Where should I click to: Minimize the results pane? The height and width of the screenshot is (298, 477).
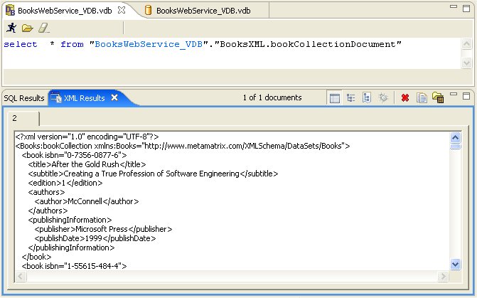[x=454, y=94]
